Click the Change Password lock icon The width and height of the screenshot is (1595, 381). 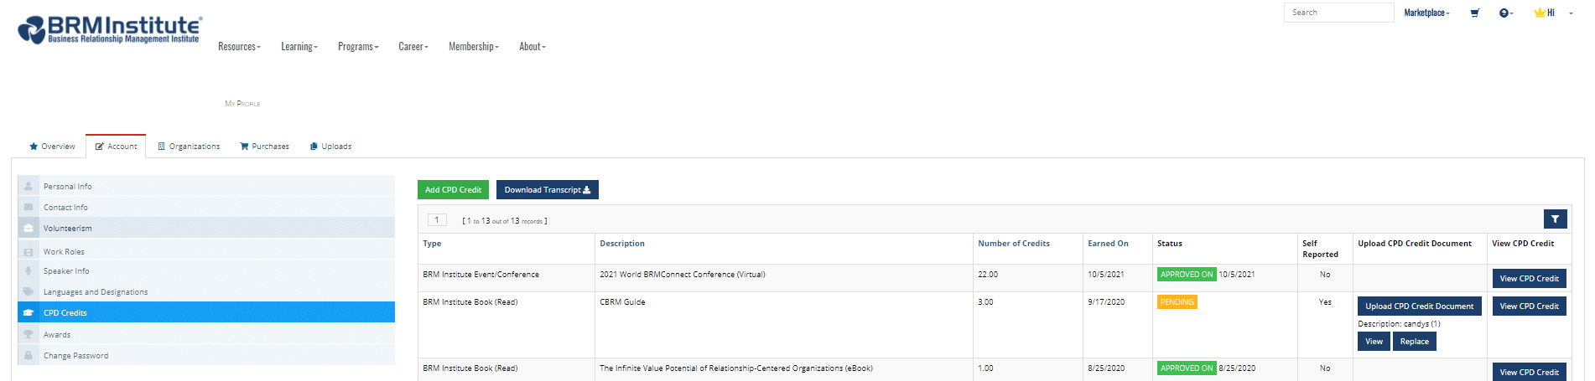click(x=29, y=355)
